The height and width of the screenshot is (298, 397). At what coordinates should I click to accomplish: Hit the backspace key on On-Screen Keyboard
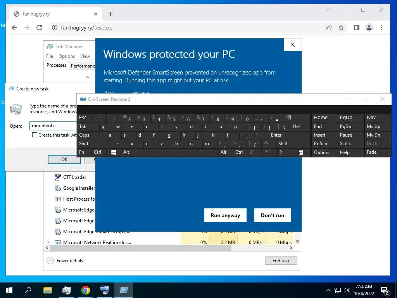[288, 118]
